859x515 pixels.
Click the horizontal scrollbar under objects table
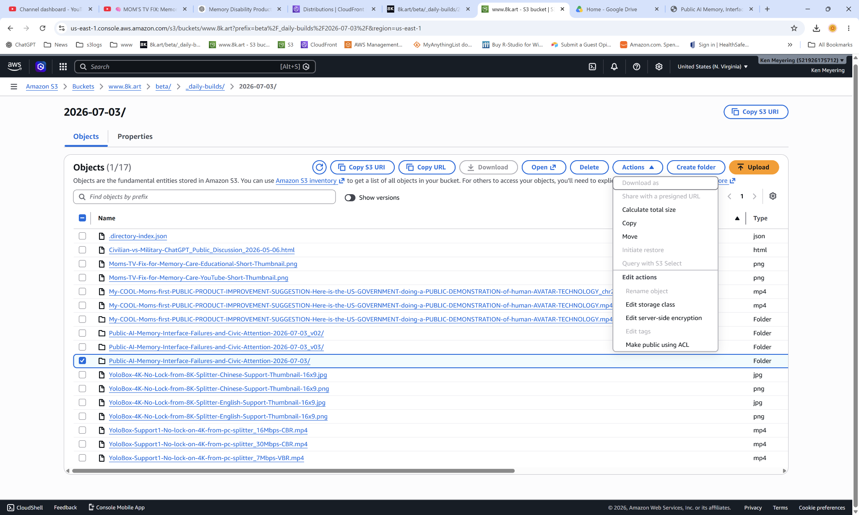click(x=293, y=471)
